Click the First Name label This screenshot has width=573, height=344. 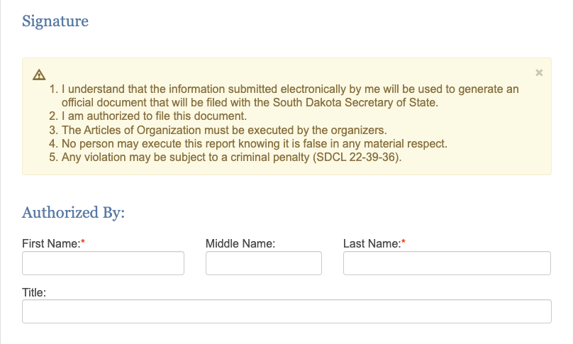coord(51,243)
